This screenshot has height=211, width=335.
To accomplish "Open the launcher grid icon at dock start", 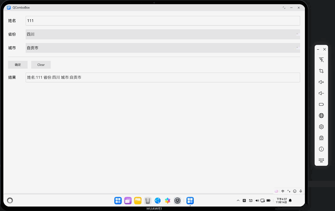I will click(x=118, y=200).
